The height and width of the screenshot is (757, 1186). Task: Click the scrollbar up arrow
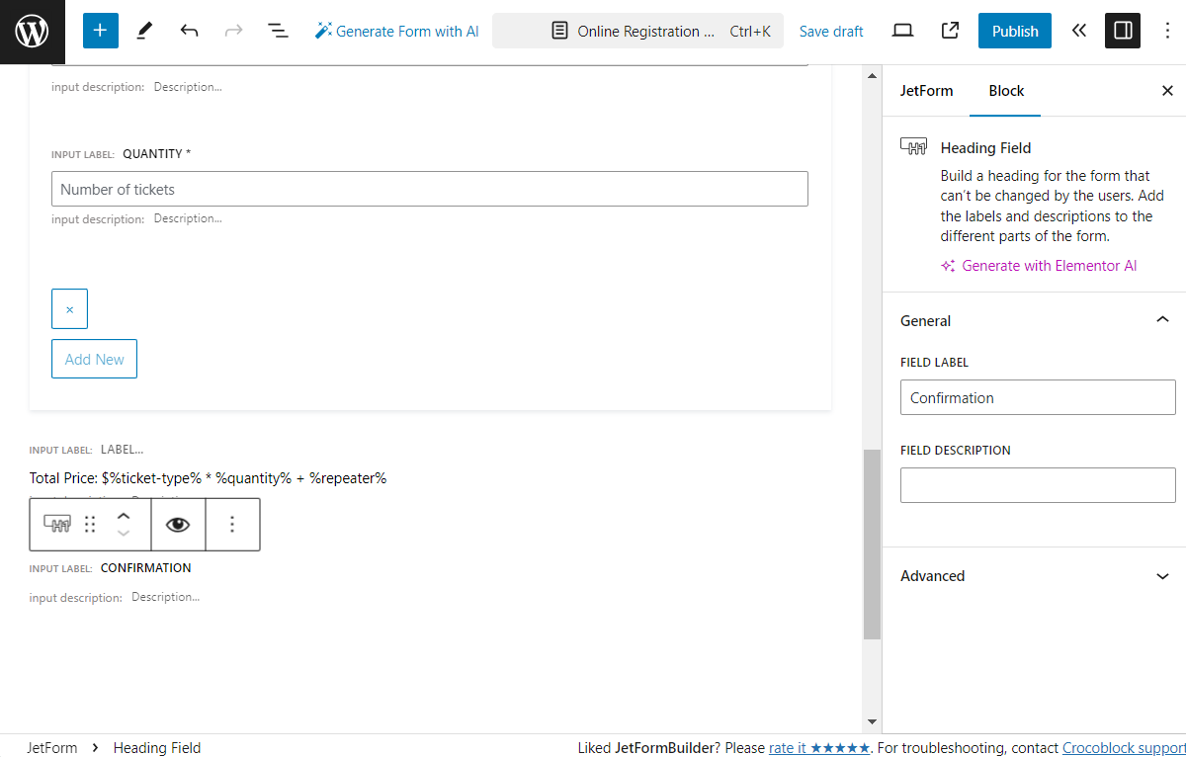pos(872,75)
